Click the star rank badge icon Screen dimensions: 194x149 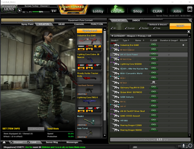[19, 10]
